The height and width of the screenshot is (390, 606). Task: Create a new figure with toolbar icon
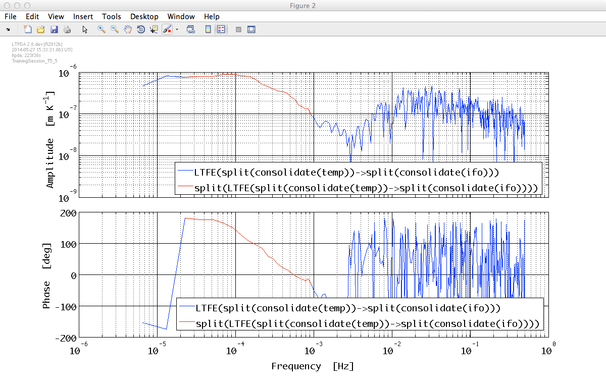pos(28,29)
